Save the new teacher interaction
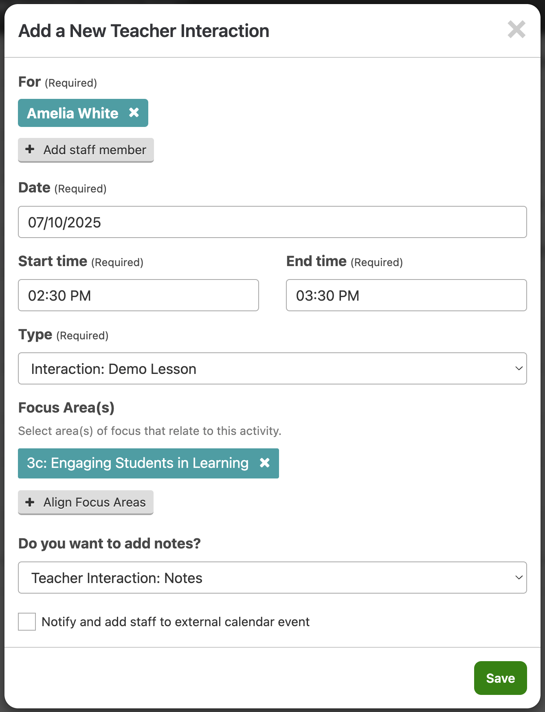This screenshot has width=545, height=712. pyautogui.click(x=500, y=678)
